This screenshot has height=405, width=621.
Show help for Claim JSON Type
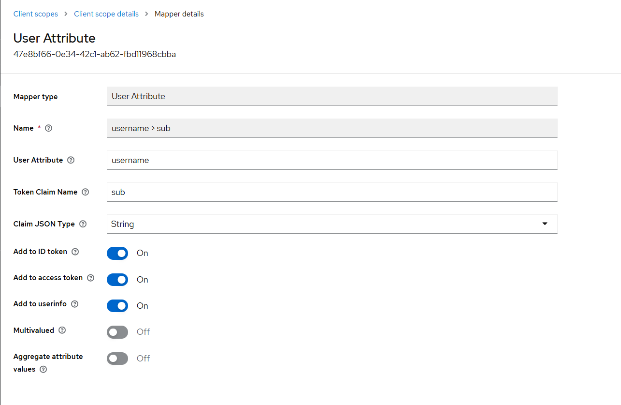coord(83,224)
